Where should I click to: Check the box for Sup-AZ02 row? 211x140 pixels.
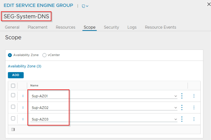tap(13, 107)
